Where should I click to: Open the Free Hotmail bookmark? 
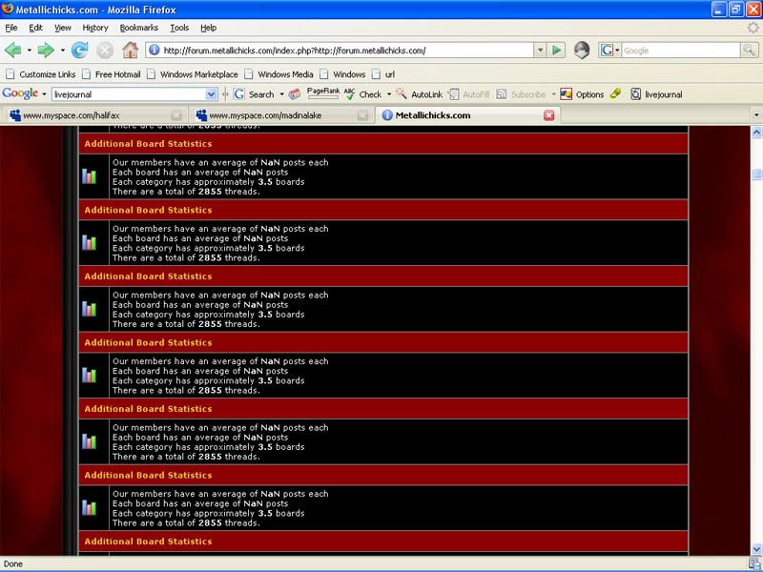tap(112, 74)
